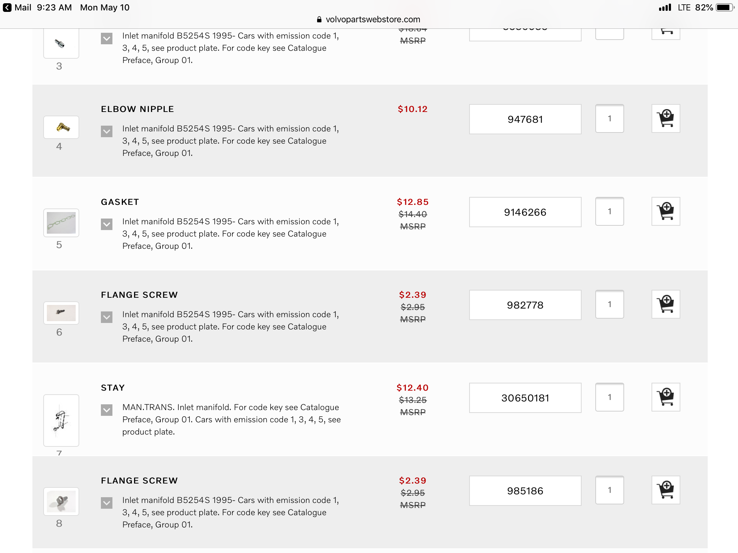Image resolution: width=738 pixels, height=553 pixels.
Task: Tap the volvopartswebstore.com address bar
Action: tap(369, 19)
